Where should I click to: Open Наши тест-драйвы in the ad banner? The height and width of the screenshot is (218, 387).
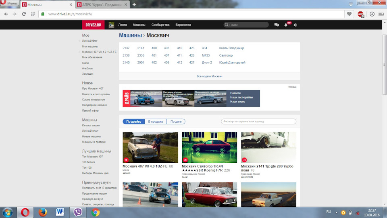(241, 97)
